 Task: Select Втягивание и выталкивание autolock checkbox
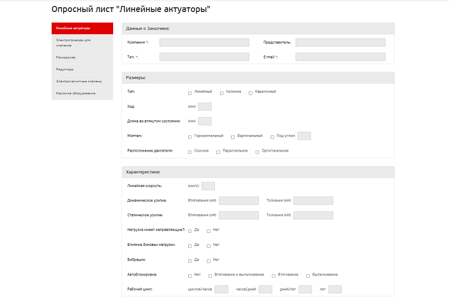[x=210, y=276]
